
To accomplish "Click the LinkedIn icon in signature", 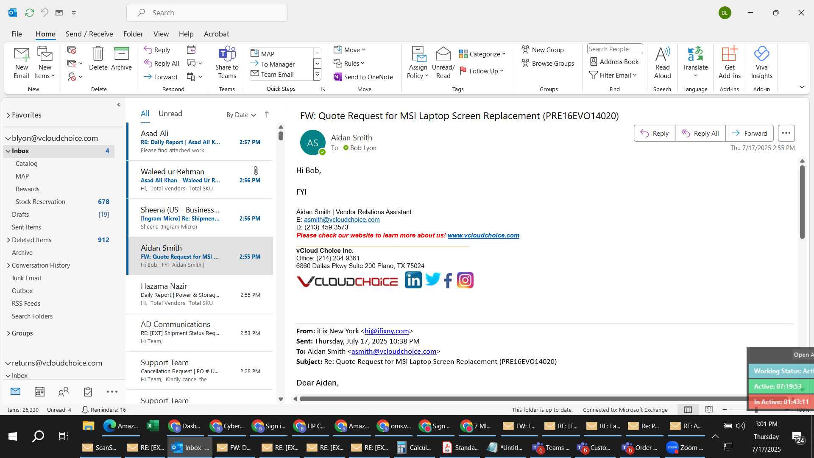I will point(413,280).
